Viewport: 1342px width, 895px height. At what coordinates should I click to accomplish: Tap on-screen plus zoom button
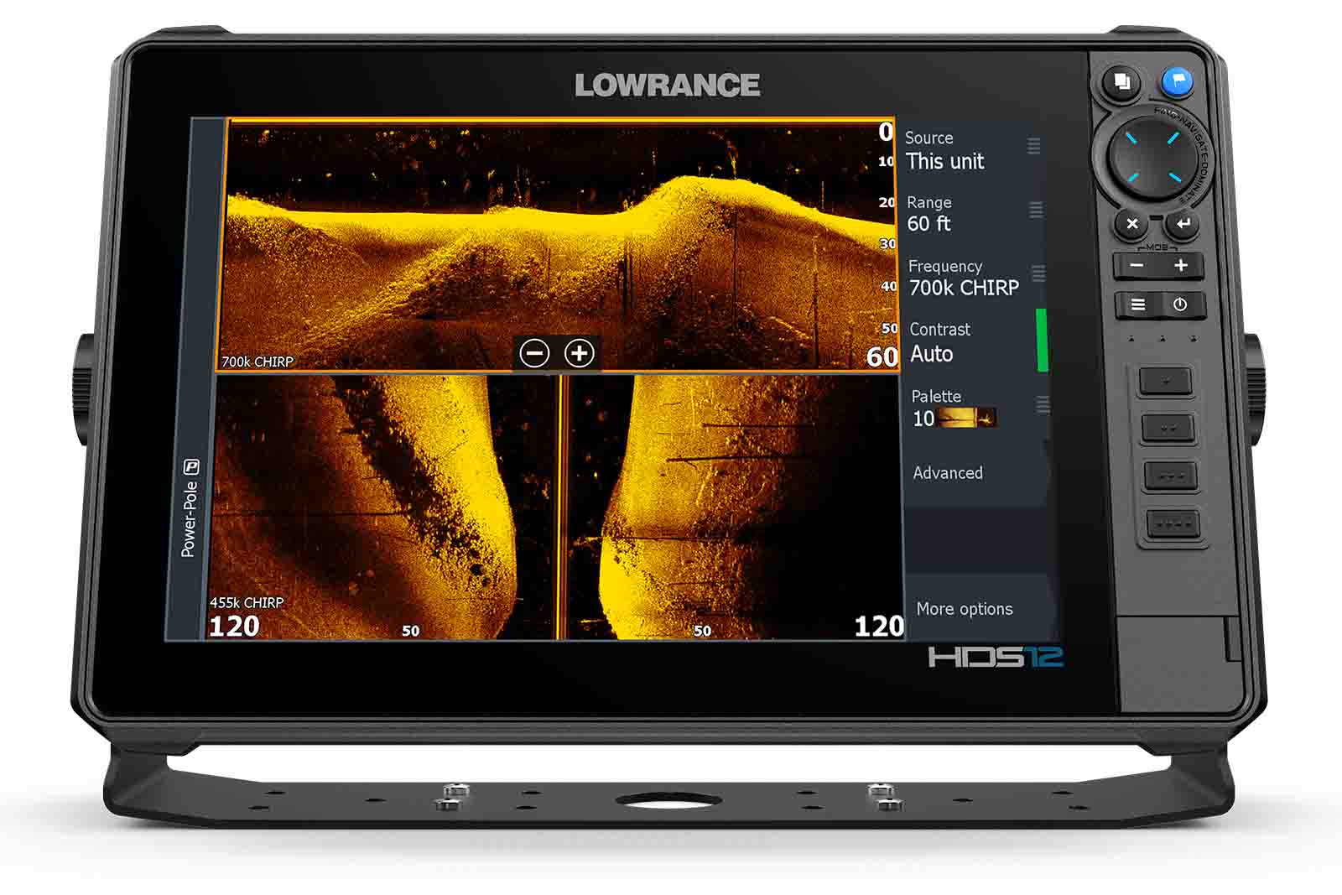579,353
